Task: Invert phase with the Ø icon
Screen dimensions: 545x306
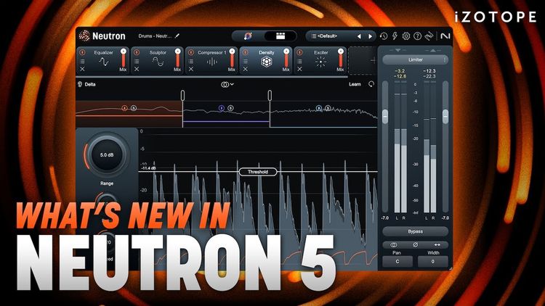Action: 415,245
